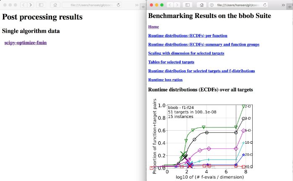Viewport: 293px width, 181px height.
Task: Open the Tables for selected targets link
Action: [x=171, y=62]
